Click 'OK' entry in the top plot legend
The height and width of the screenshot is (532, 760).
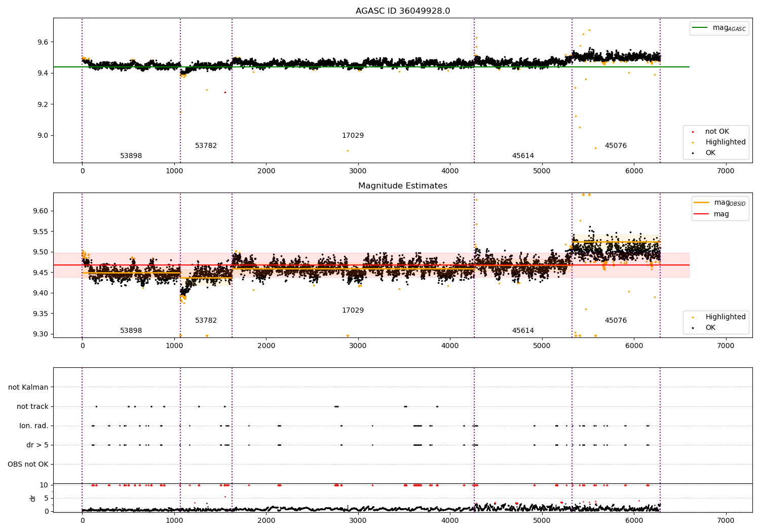(710, 153)
